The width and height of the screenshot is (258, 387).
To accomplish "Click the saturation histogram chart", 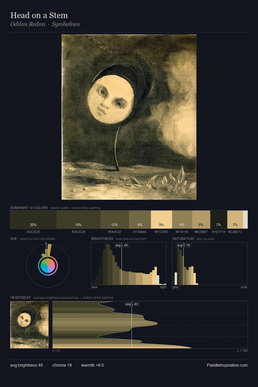I will [x=210, y=264].
